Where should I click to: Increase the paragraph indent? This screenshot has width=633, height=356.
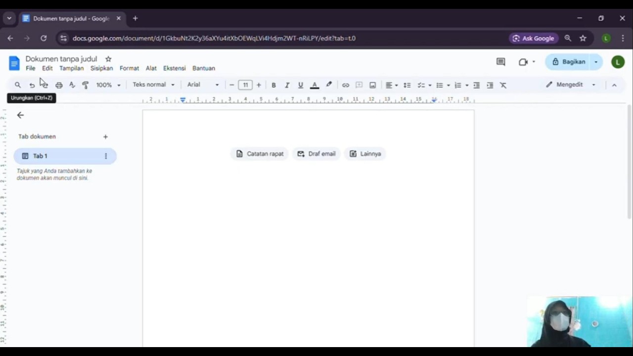click(x=490, y=85)
